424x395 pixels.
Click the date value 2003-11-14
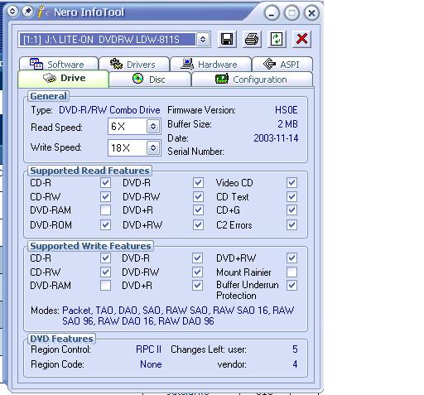276,138
